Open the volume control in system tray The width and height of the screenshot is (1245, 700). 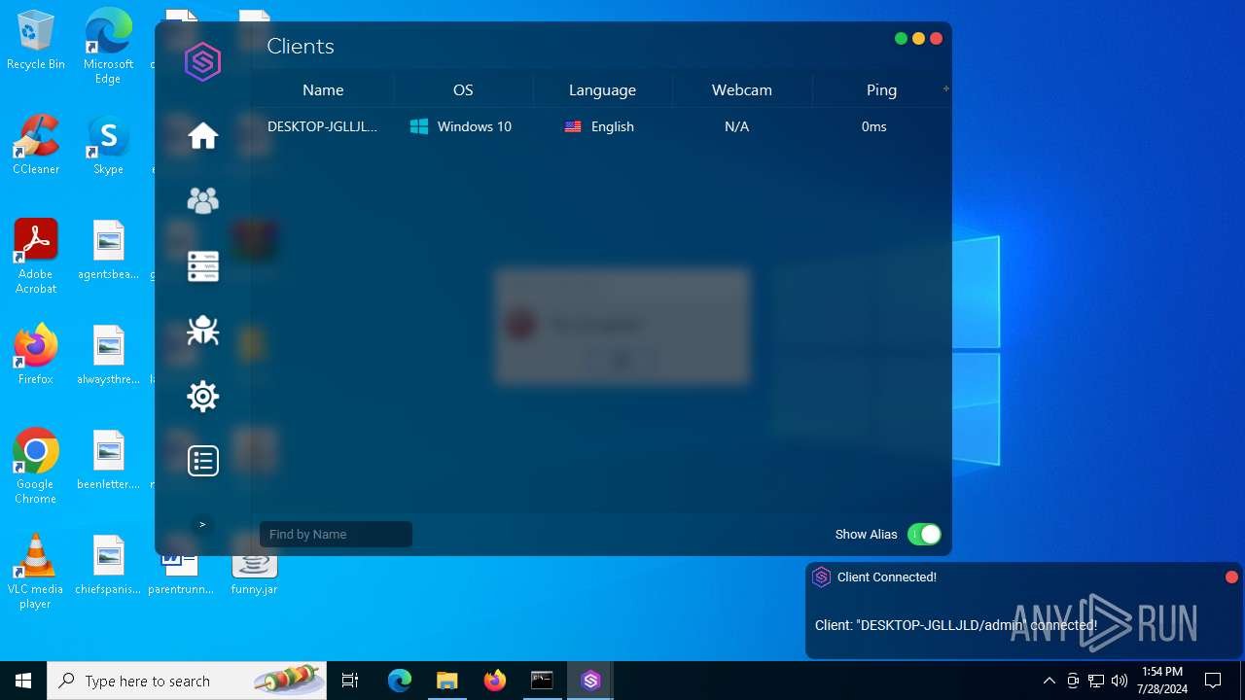point(1120,681)
